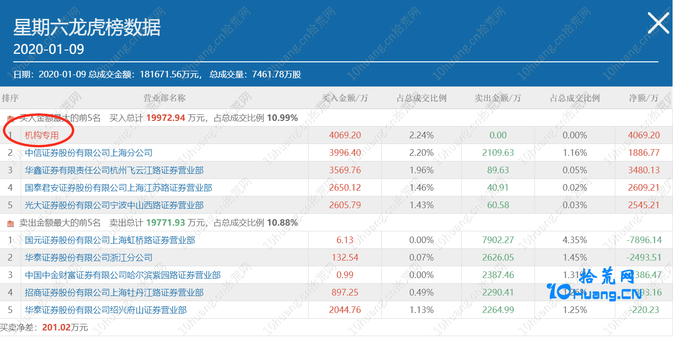Screen dimensions: 673x338
Task: Select the net amount -7896.14 cell
Action: pos(644,240)
